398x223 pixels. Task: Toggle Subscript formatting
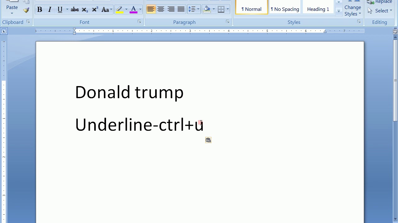pyautogui.click(x=85, y=10)
